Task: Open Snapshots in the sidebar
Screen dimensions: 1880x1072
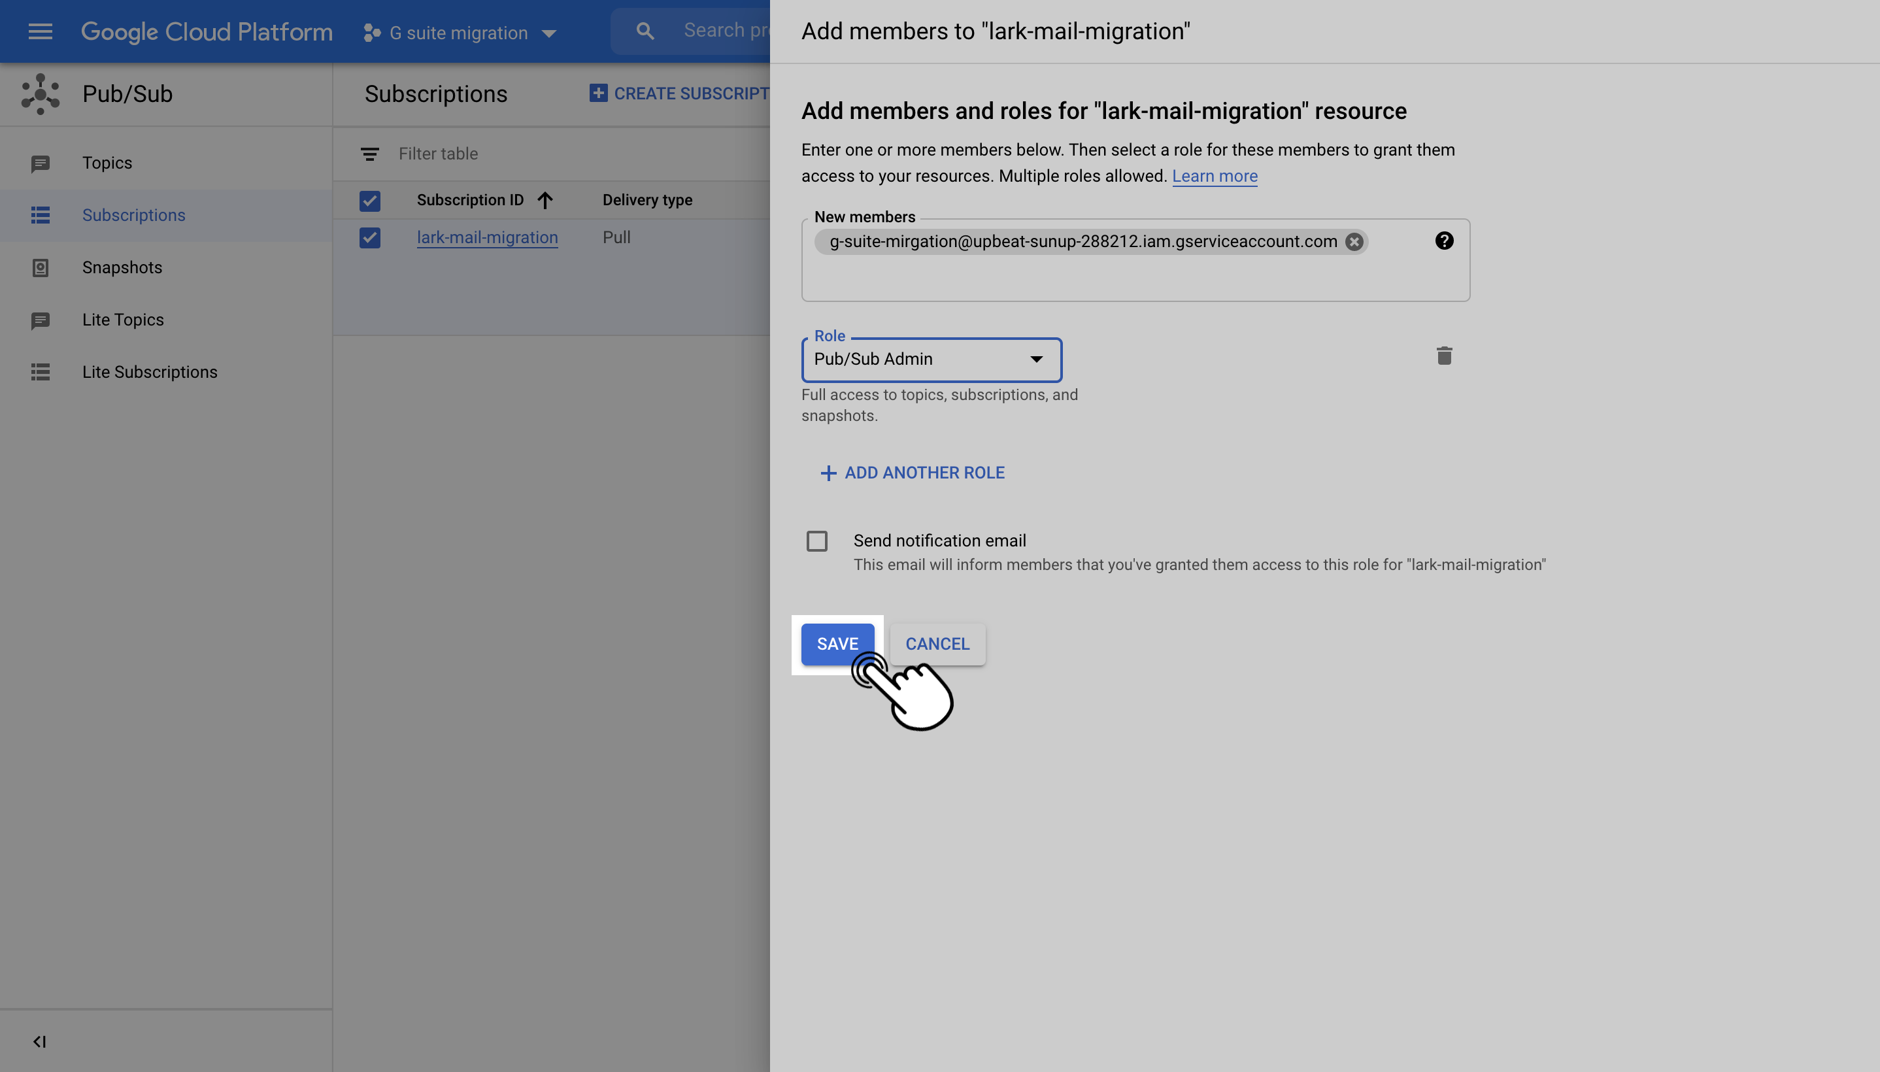Action: [x=122, y=267]
